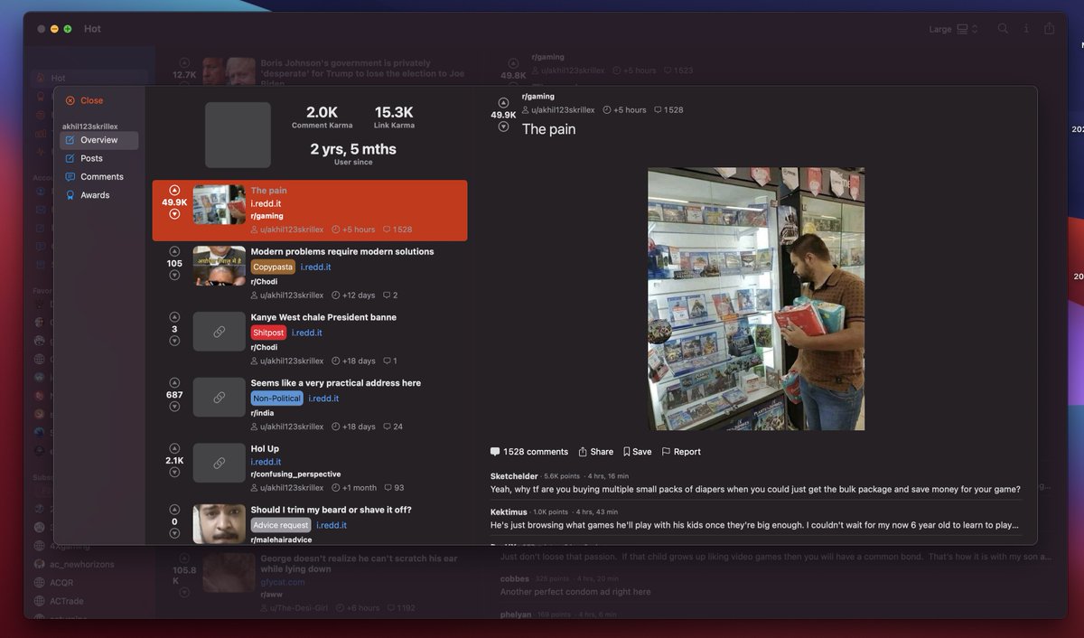Upvote 'Should I trim my beard' post

tap(174, 510)
